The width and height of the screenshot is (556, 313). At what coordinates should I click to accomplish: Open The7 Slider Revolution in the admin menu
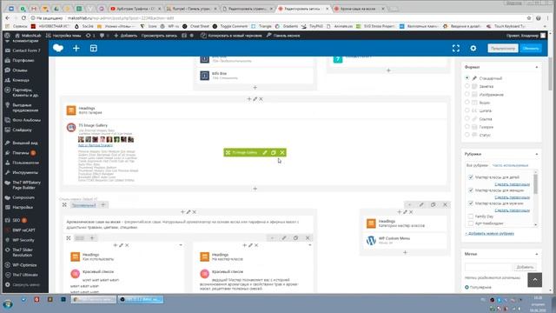[23, 252]
